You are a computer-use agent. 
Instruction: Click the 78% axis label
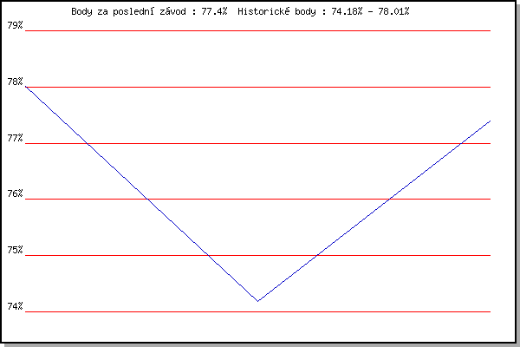15,82
